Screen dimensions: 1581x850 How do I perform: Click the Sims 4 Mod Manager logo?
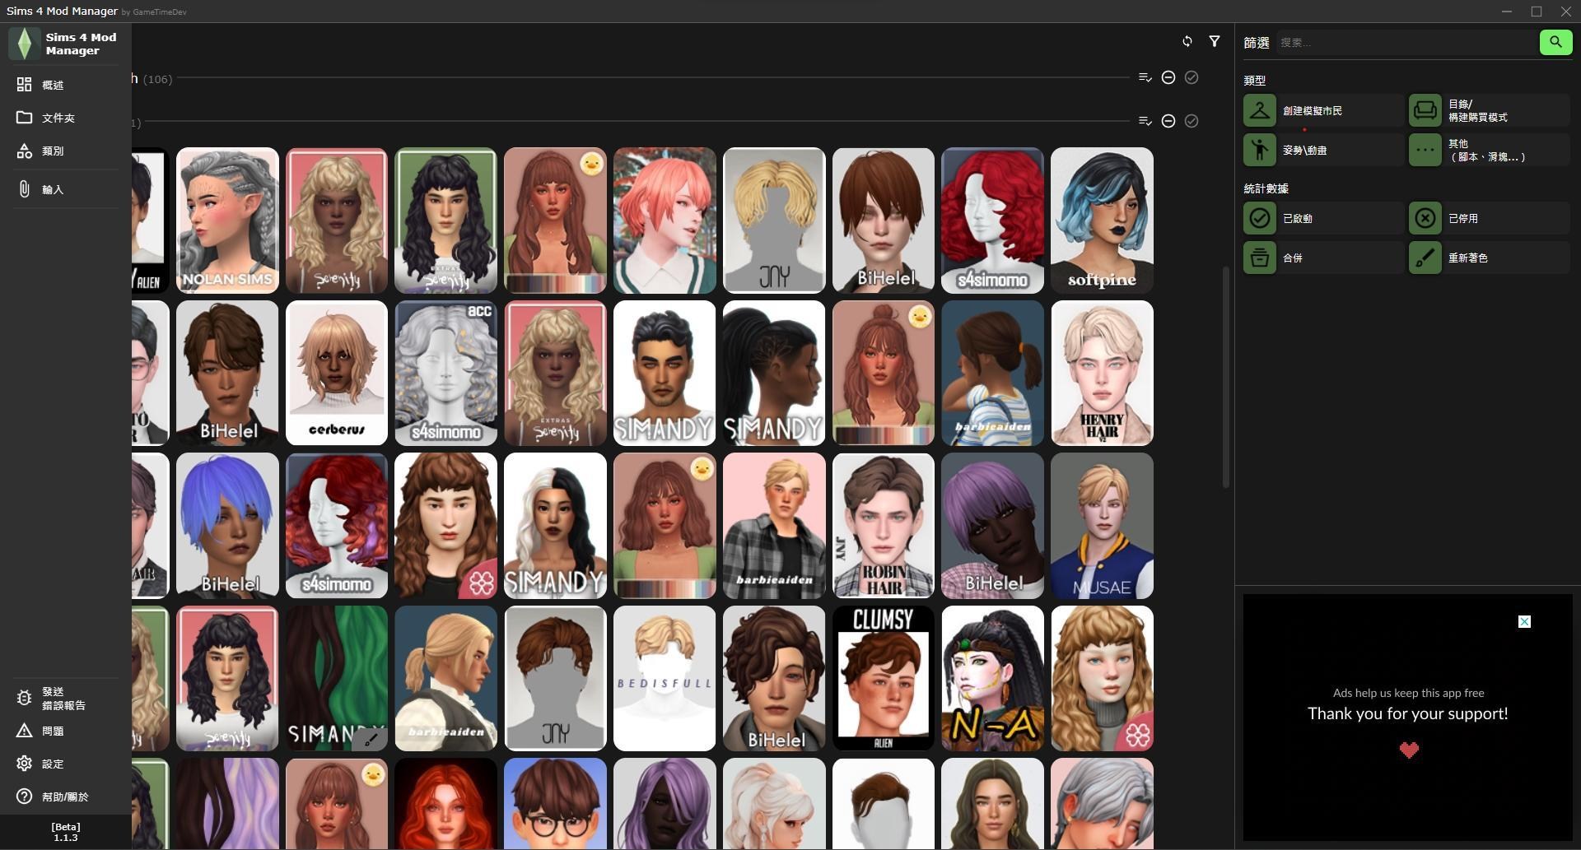(x=25, y=43)
